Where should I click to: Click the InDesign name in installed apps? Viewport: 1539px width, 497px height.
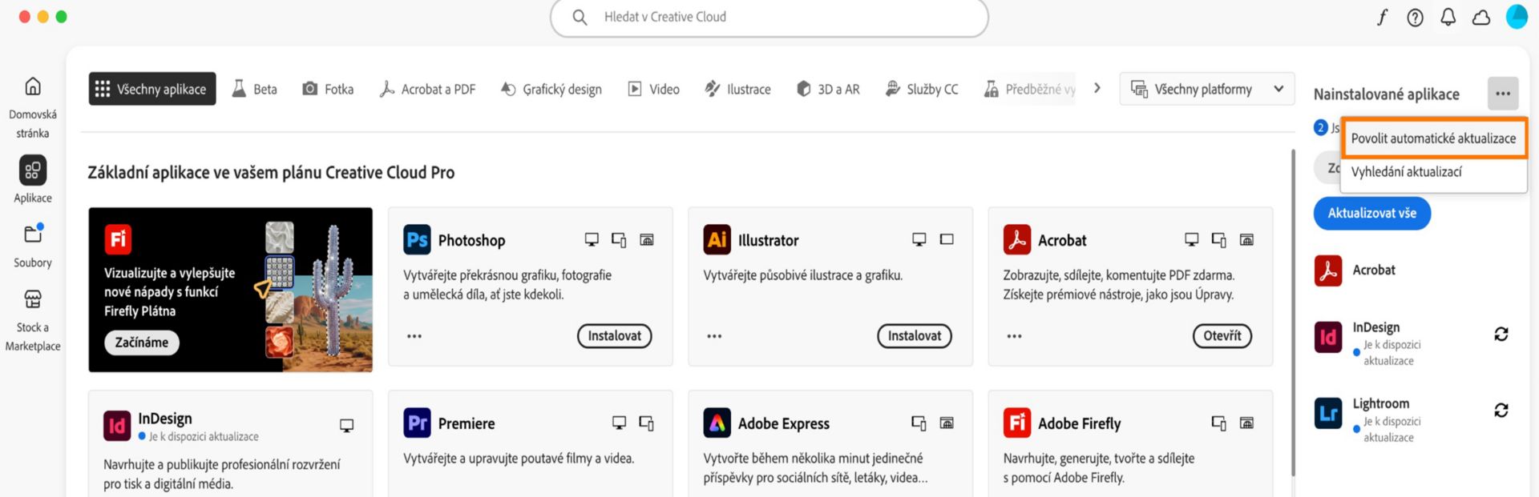click(1376, 327)
